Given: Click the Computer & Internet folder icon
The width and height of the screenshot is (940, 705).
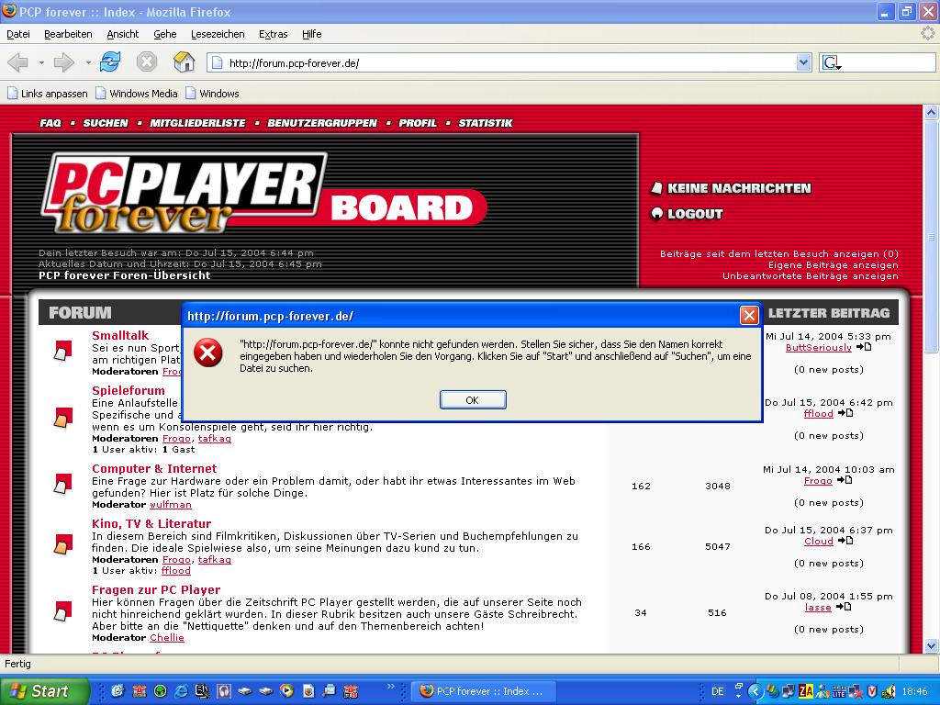Looking at the screenshot, I should pyautogui.click(x=62, y=484).
